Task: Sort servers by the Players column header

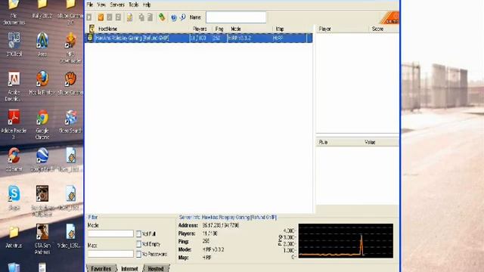Action: tap(200, 29)
